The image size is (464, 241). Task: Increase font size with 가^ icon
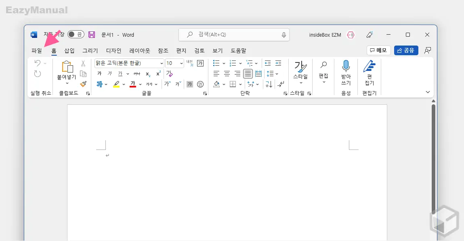pyautogui.click(x=168, y=84)
